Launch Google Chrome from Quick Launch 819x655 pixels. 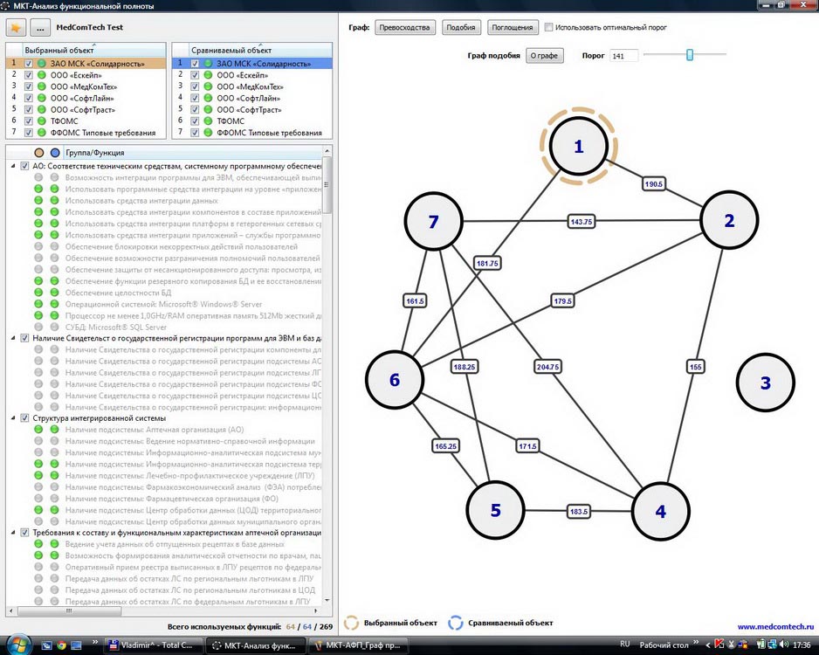pyautogui.click(x=61, y=645)
